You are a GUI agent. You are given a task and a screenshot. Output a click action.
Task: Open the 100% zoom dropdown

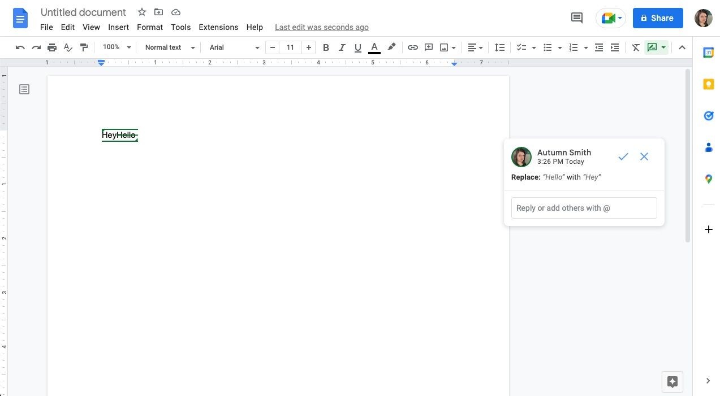click(x=117, y=47)
